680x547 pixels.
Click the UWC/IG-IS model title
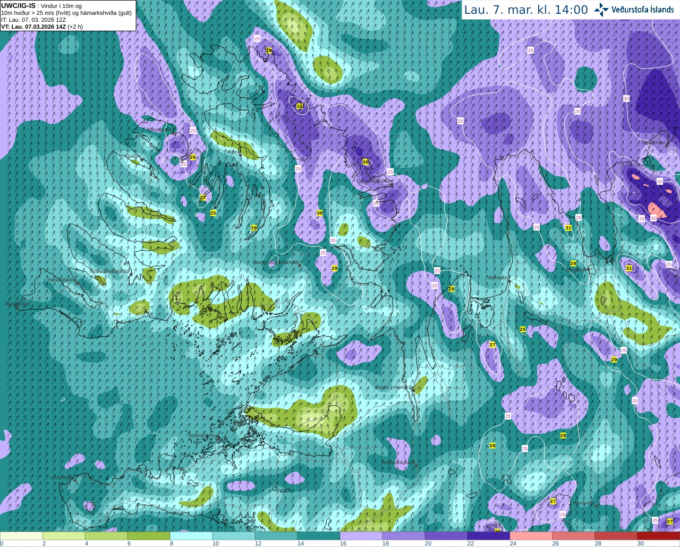click(18, 5)
